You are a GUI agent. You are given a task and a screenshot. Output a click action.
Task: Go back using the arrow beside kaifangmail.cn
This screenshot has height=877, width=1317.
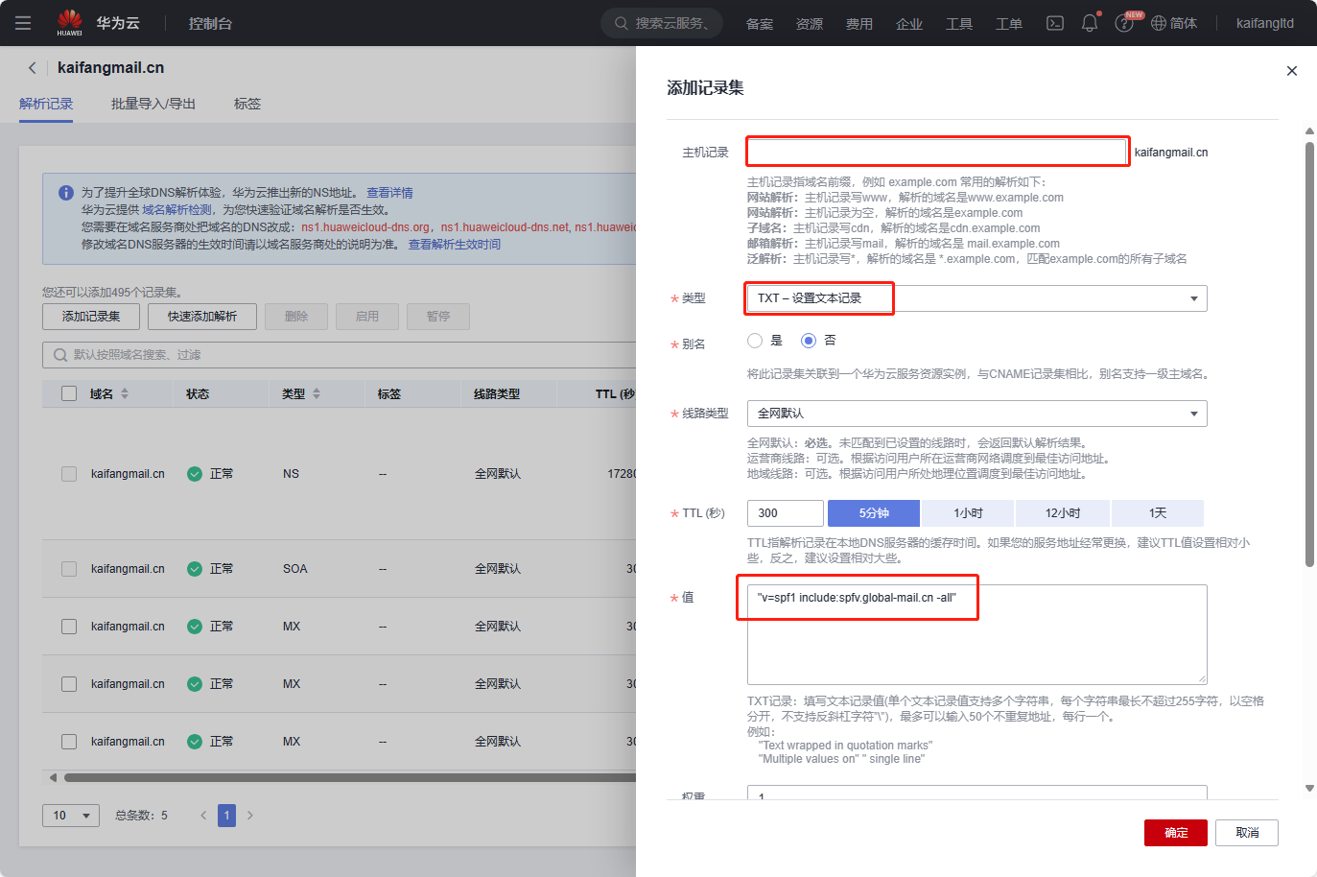[x=32, y=67]
